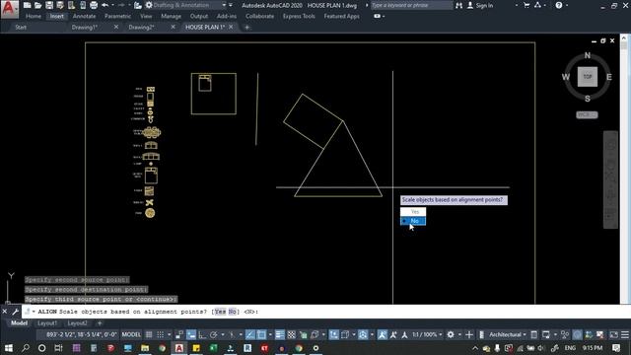Toggle polar tracking in status bar

click(213, 334)
